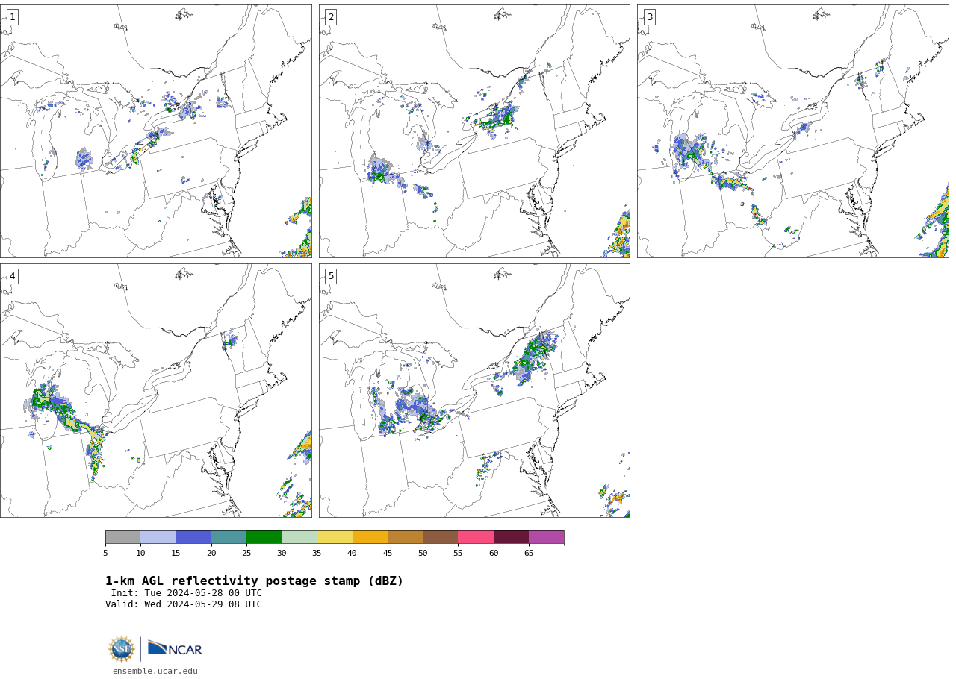
Task: Click the maroon 60-65 dBZ swatch
Action: tap(511, 537)
